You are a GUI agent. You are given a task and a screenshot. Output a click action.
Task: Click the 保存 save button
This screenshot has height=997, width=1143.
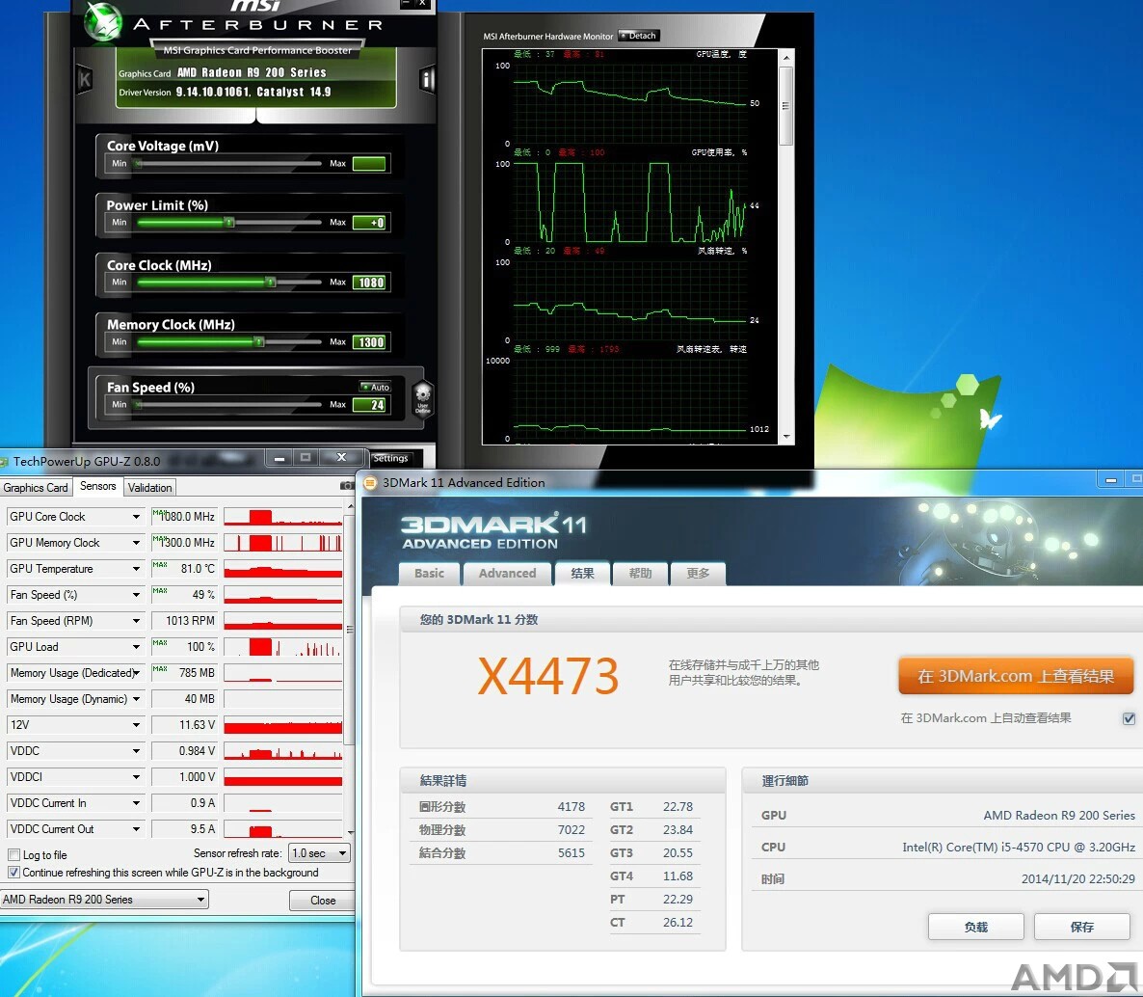[1081, 927]
